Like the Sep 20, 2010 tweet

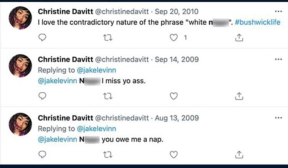pyautogui.click(x=174, y=38)
